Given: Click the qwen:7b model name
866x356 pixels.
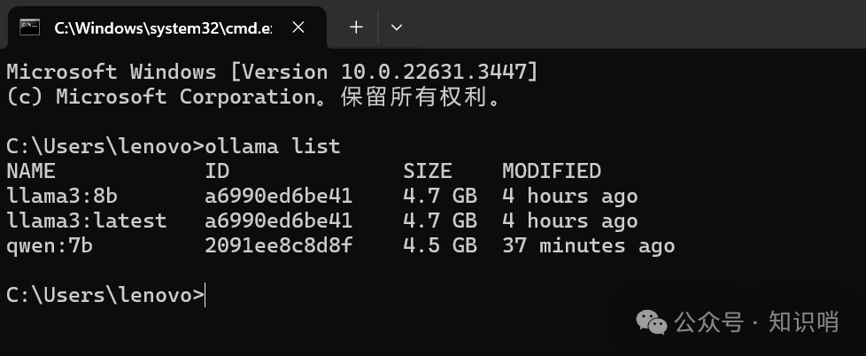Looking at the screenshot, I should (x=50, y=245).
